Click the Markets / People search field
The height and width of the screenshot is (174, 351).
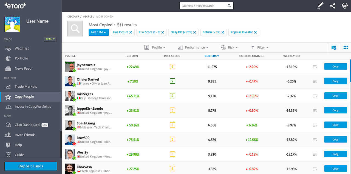coord(204,5)
